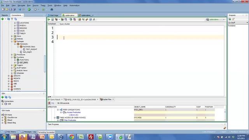Open FileZilla from the taskbar
The height and width of the screenshot is (140, 249).
(91, 137)
